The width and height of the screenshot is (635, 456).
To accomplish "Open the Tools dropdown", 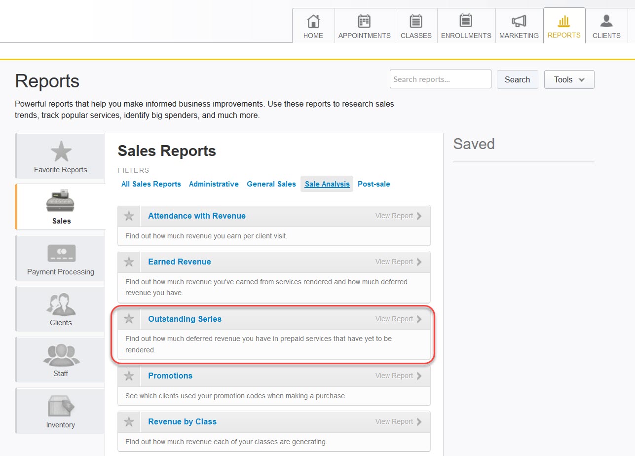I will [568, 79].
